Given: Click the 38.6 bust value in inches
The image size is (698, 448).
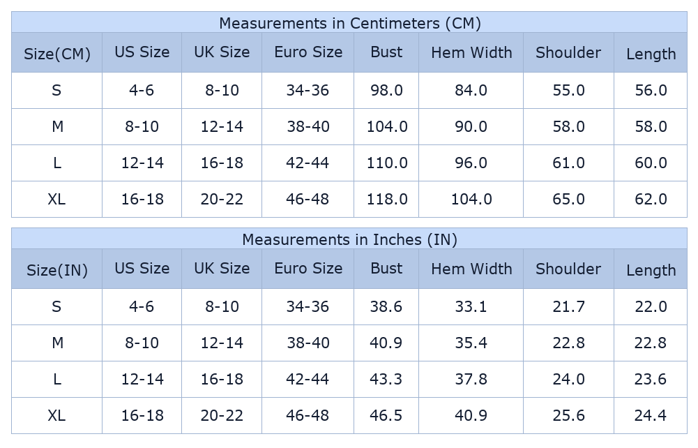Looking at the screenshot, I should (386, 306).
